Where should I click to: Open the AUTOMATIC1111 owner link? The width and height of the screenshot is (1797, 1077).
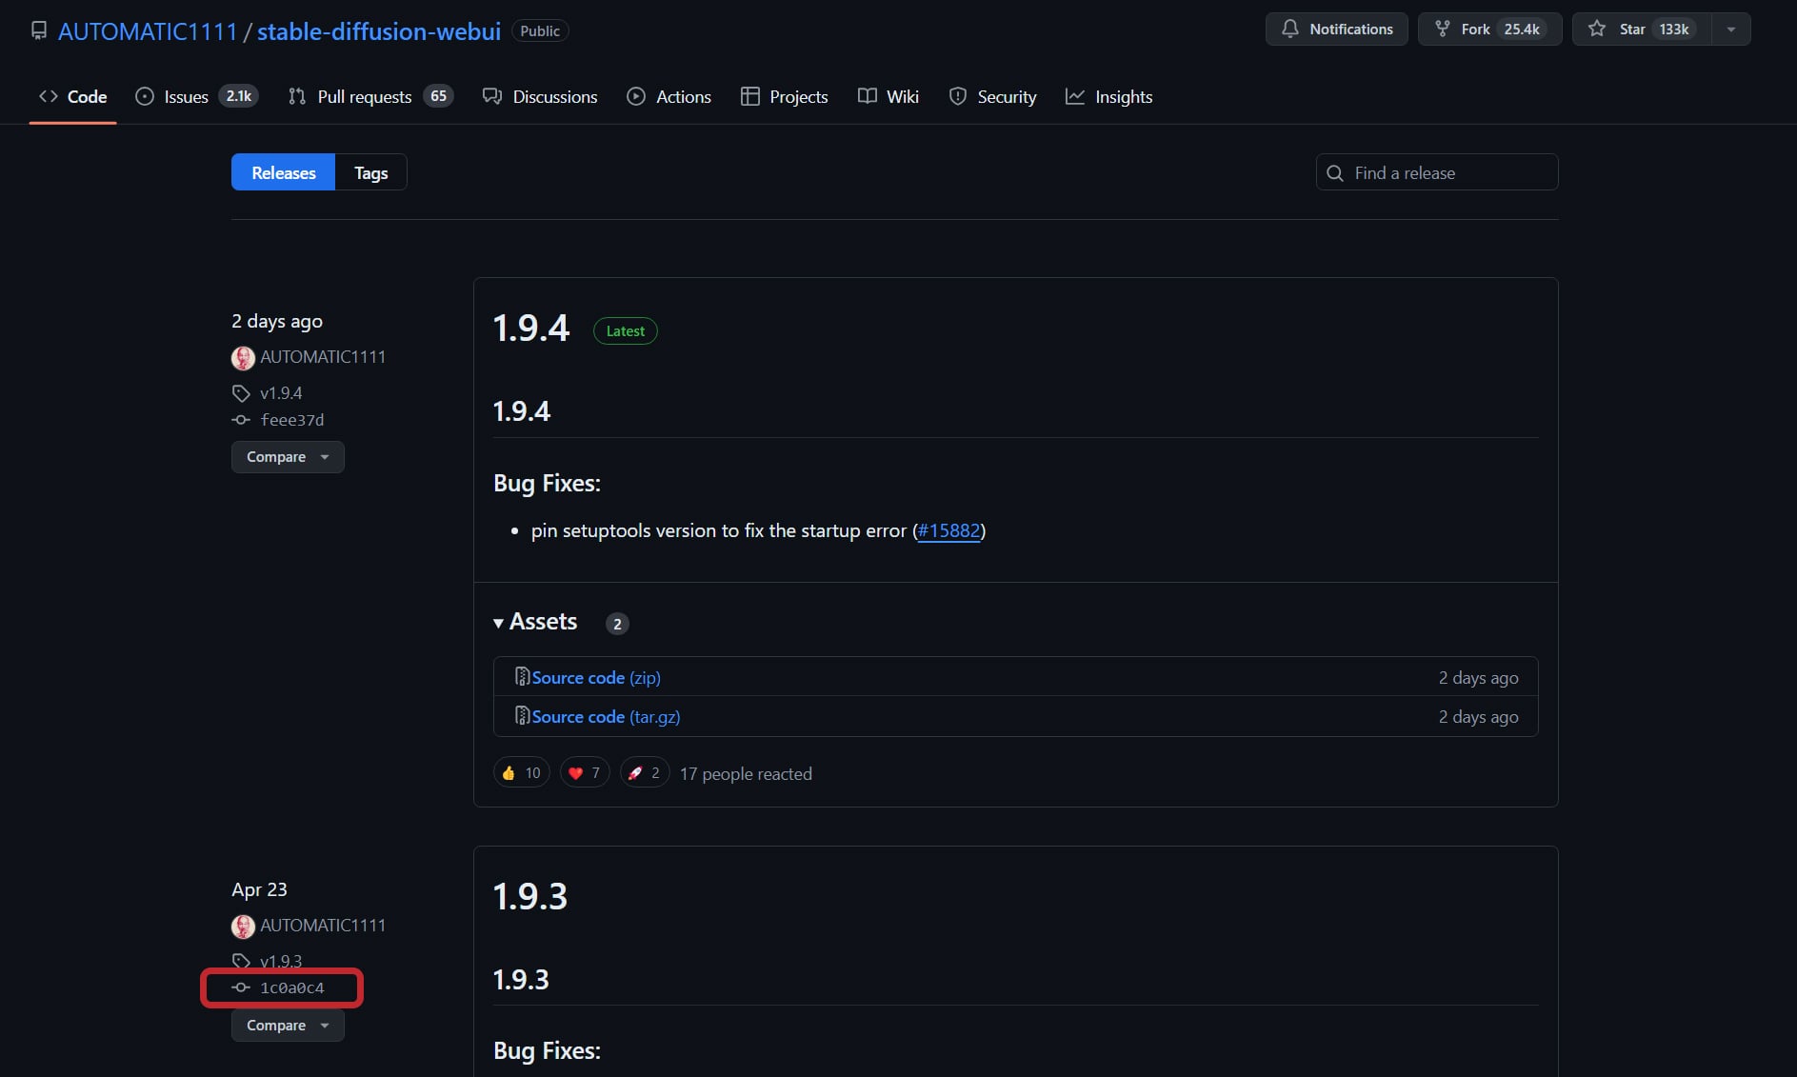(x=148, y=31)
